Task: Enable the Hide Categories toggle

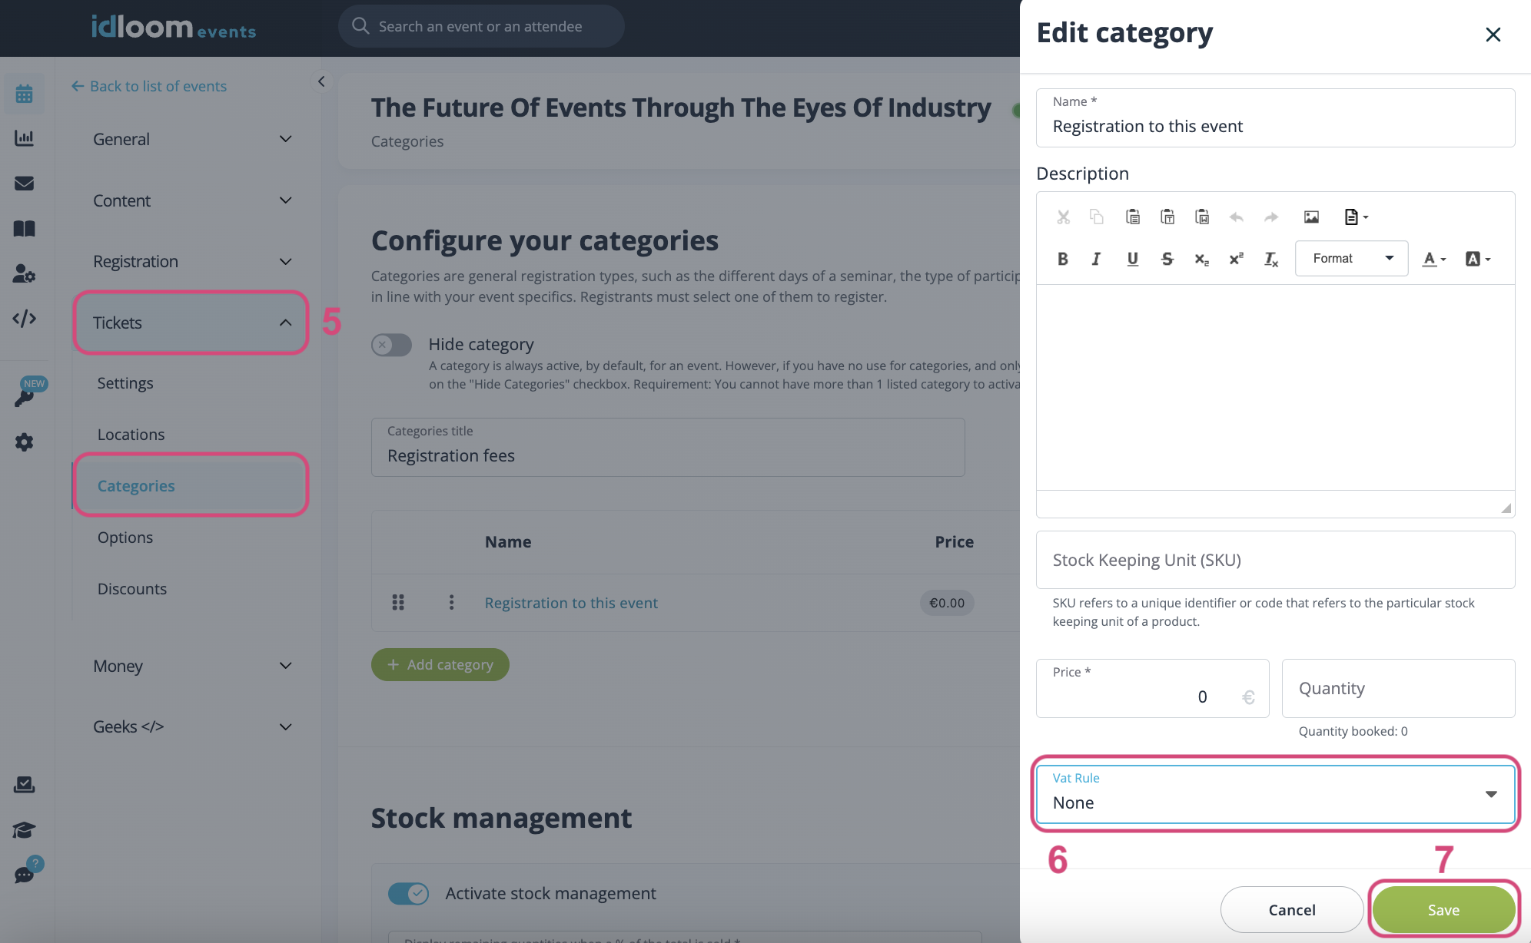Action: [x=391, y=343]
